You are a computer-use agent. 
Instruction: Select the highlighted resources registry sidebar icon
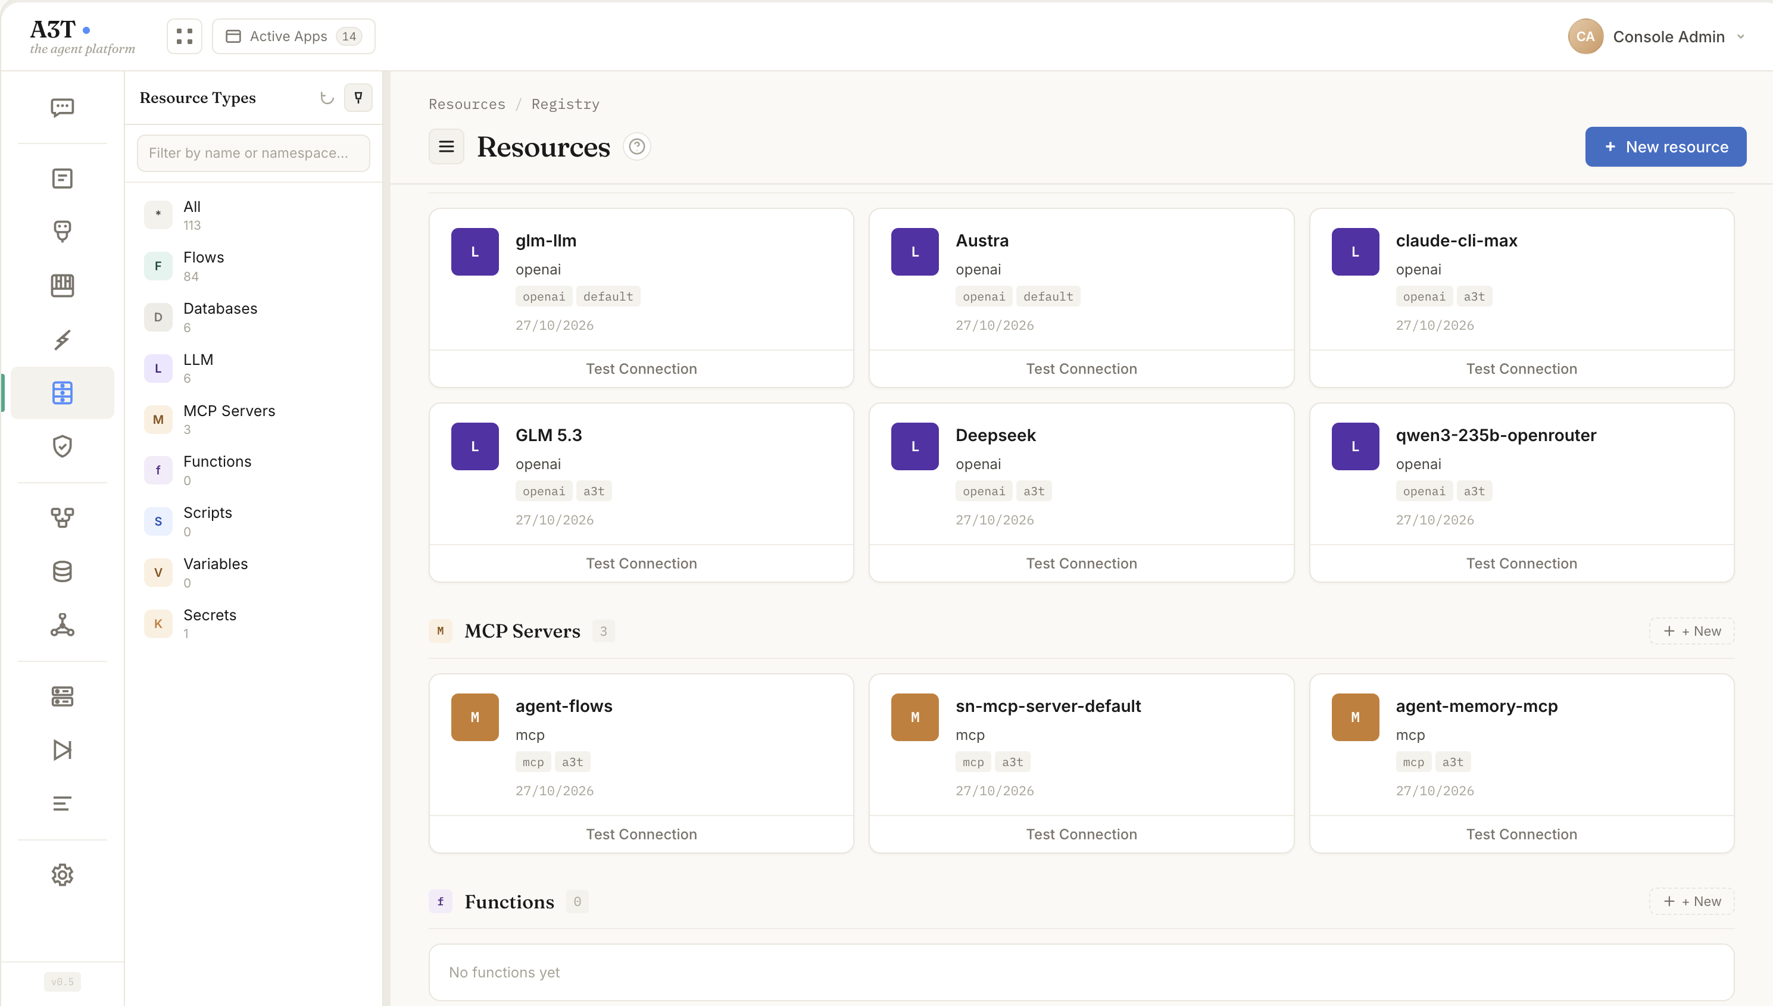[x=62, y=392]
